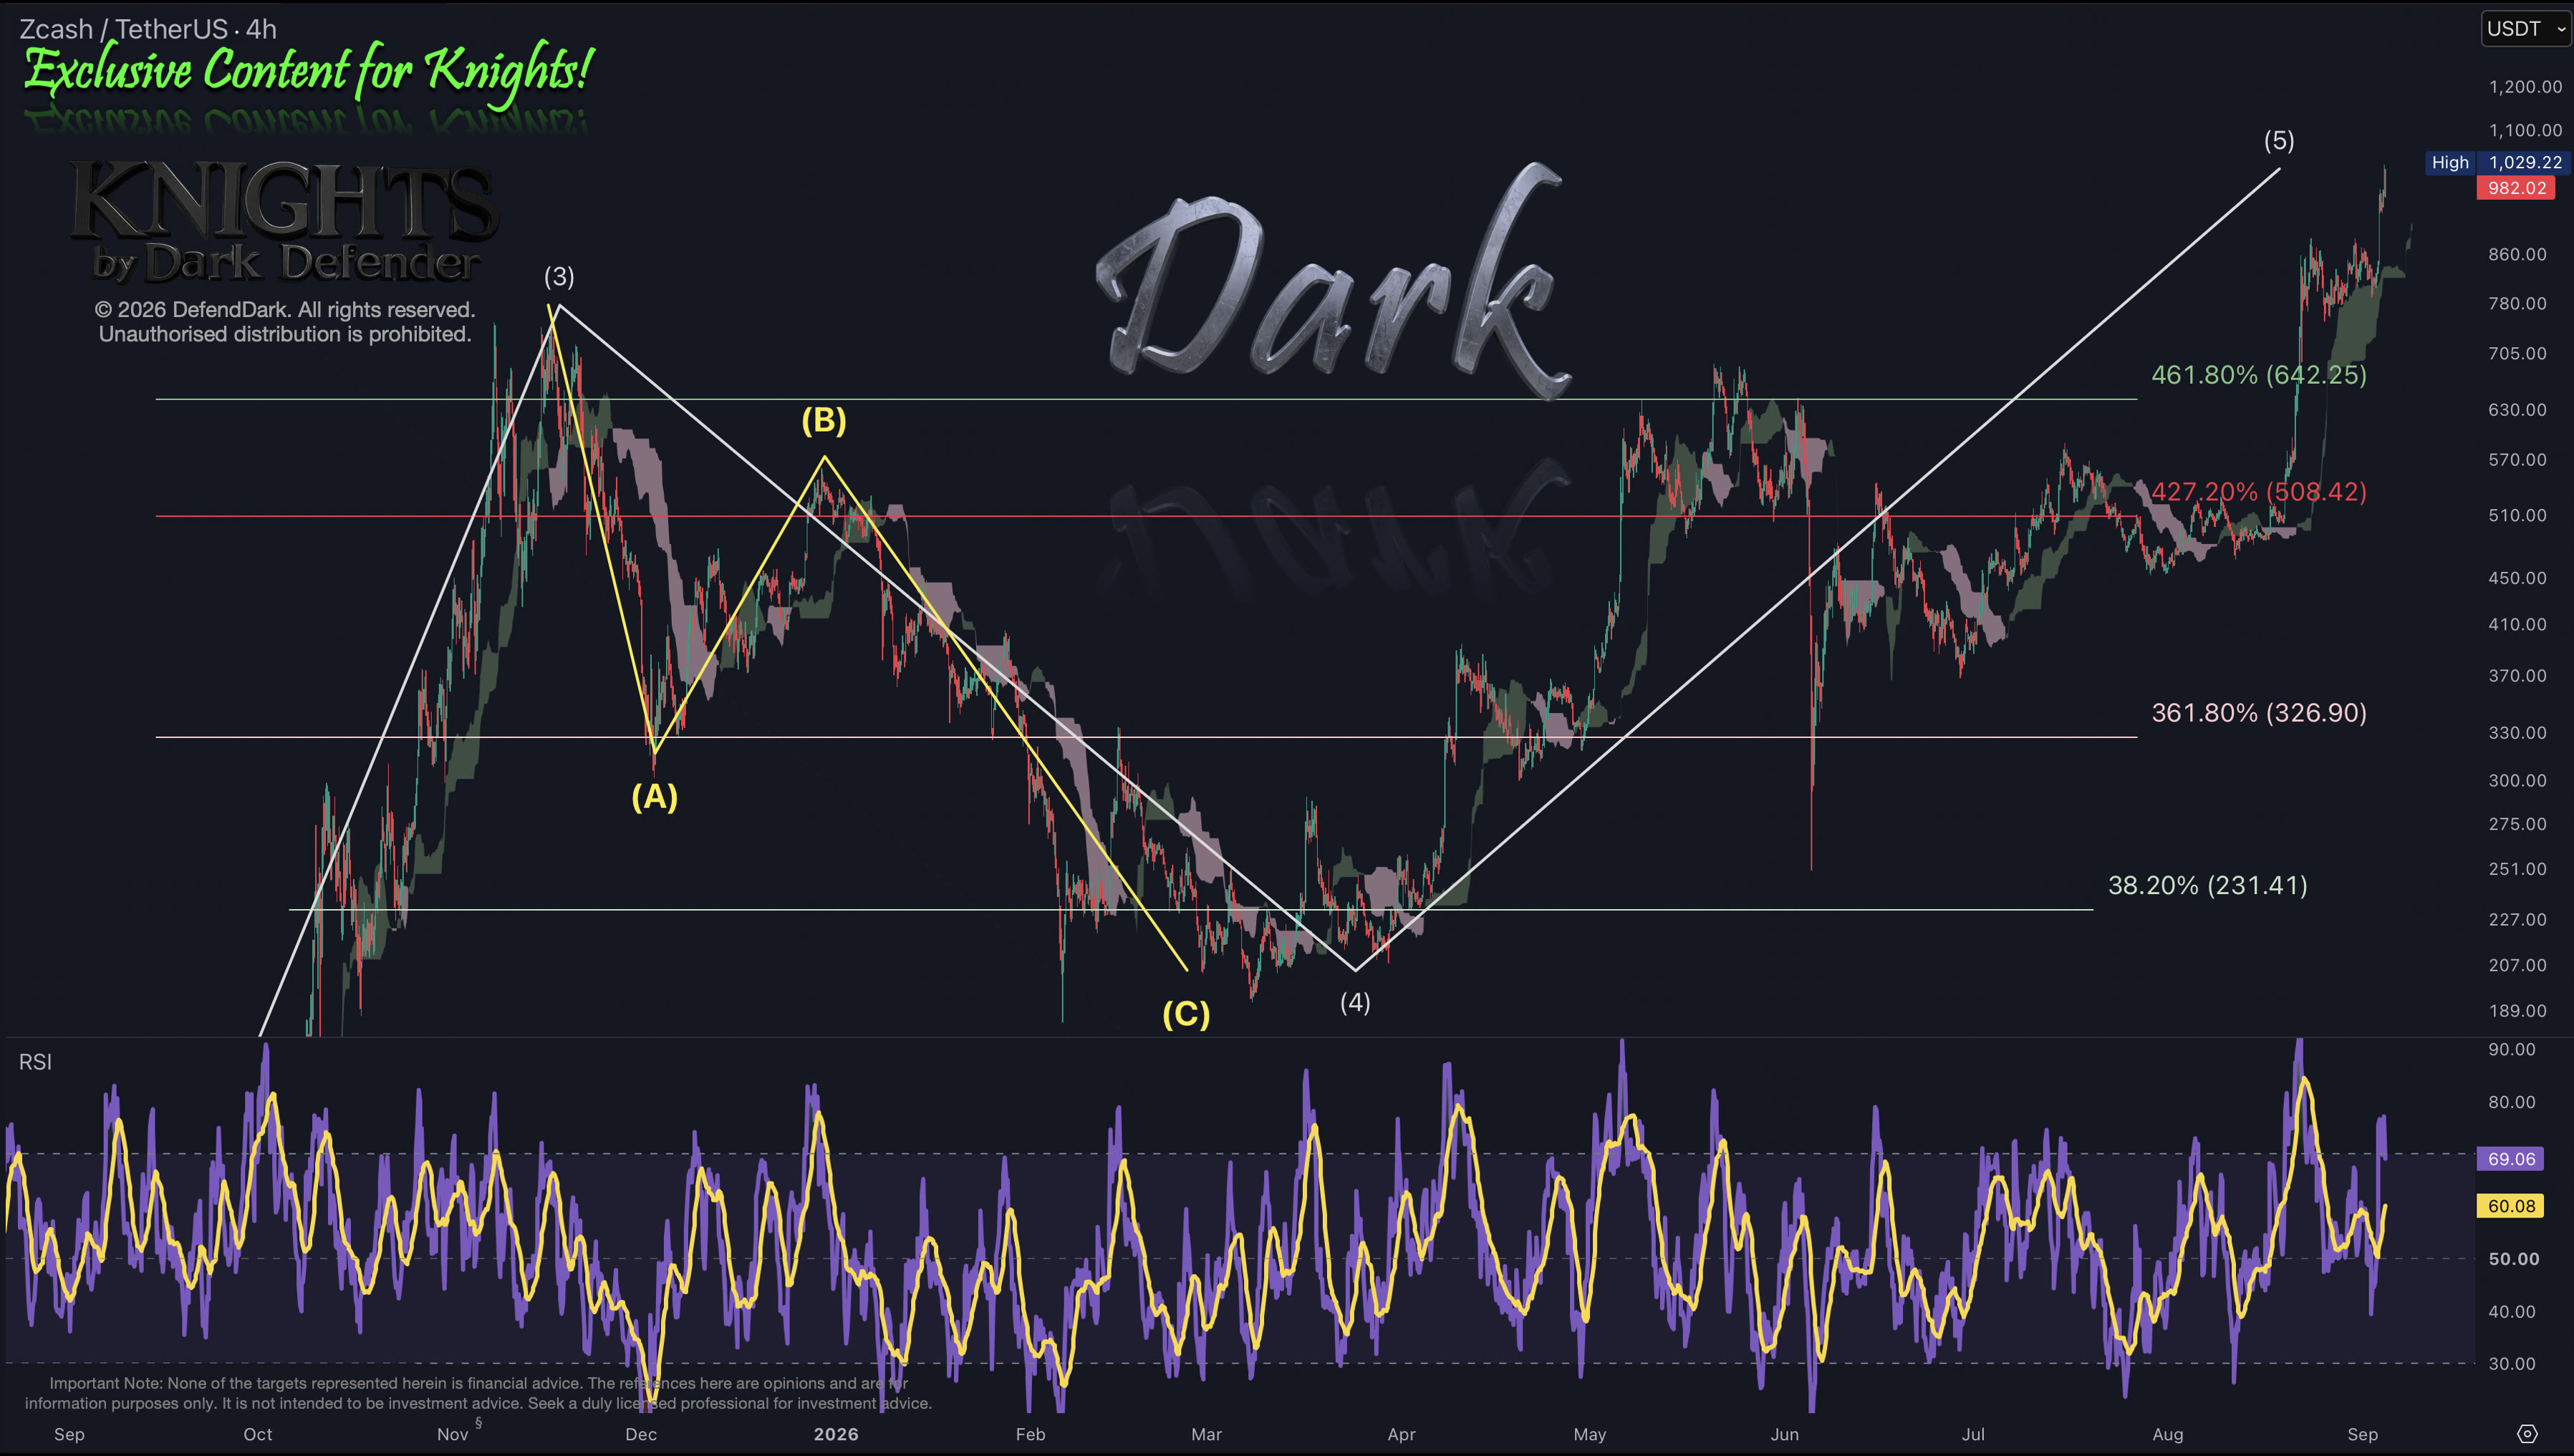Screen dimensions: 2574x1456
Task: Click the 2026 year marker on time axis
Action: (835, 1434)
